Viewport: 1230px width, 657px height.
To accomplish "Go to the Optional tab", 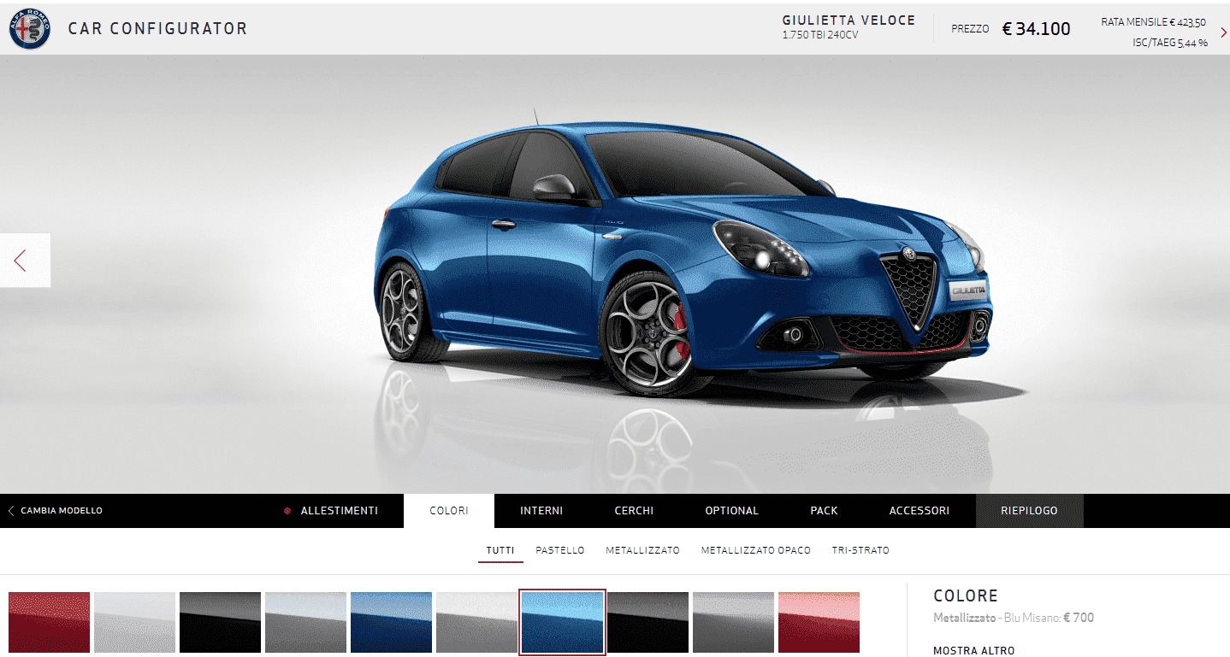I will point(731,511).
